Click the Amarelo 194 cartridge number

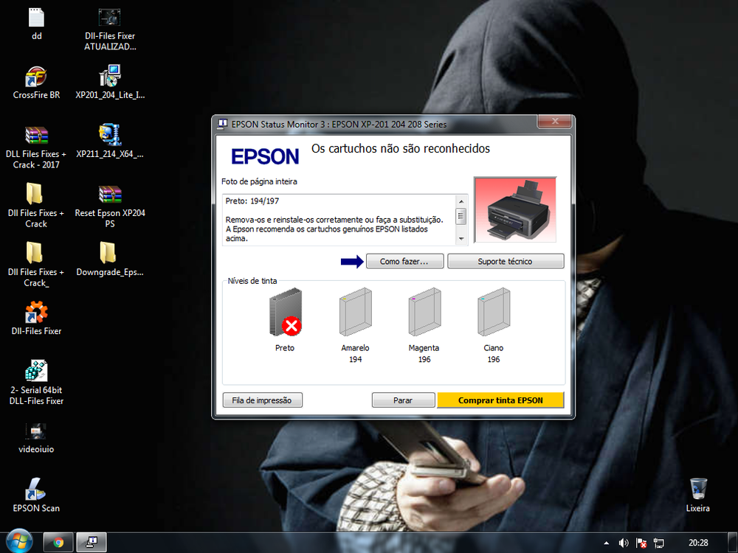[x=356, y=359]
